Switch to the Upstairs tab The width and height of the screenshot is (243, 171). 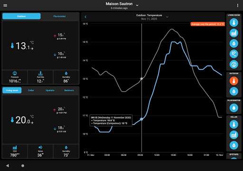[x=50, y=90]
